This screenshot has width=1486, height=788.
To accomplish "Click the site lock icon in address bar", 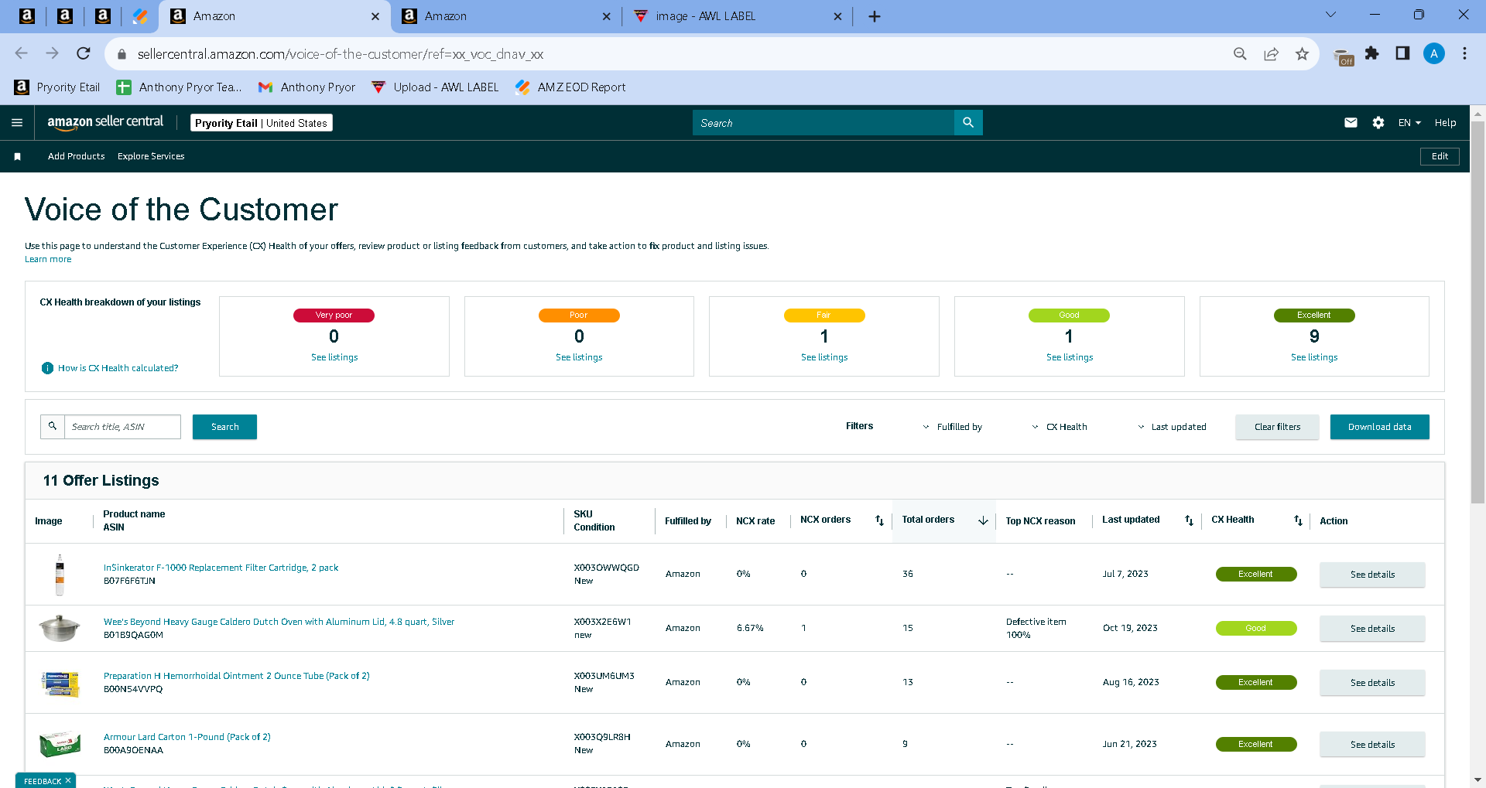I will (x=122, y=54).
